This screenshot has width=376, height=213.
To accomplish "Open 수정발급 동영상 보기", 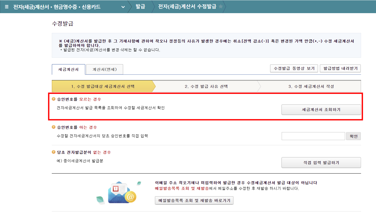I will (x=294, y=68).
